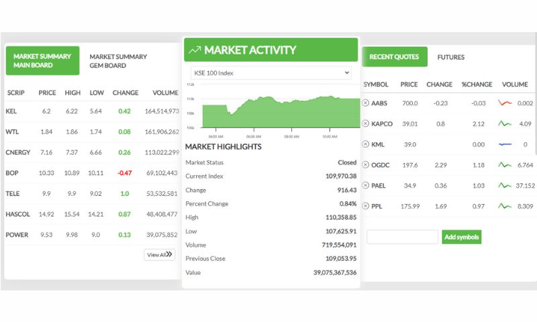Image resolution: width=537 pixels, height=322 pixels.
Task: Click the MARKET HIGHLIGHTS heading
Action: pos(224,146)
